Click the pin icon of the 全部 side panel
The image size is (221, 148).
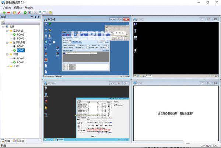(35, 17)
